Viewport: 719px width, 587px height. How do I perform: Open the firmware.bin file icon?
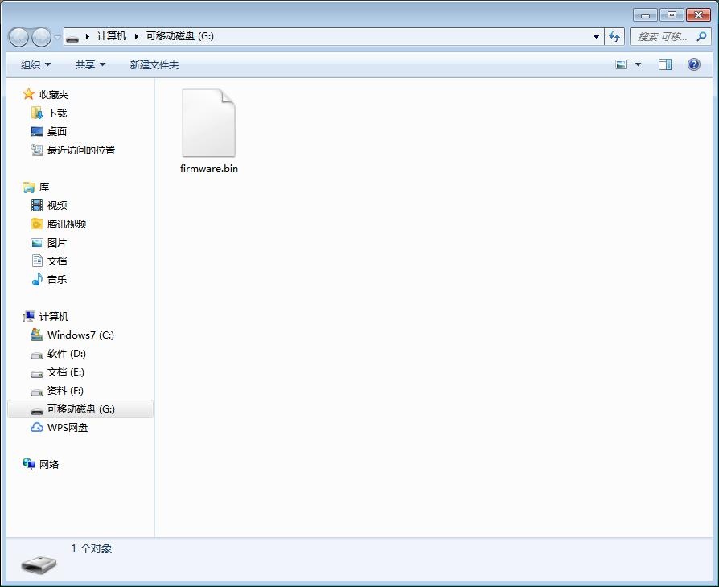point(208,124)
